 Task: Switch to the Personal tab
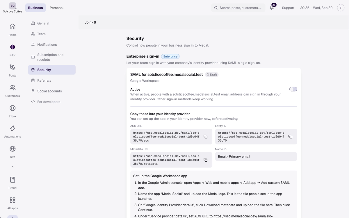tap(56, 8)
